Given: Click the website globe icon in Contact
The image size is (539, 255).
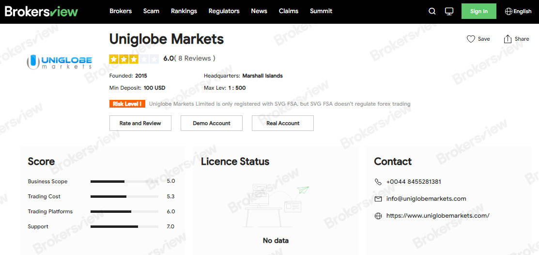Looking at the screenshot, I should point(378,216).
